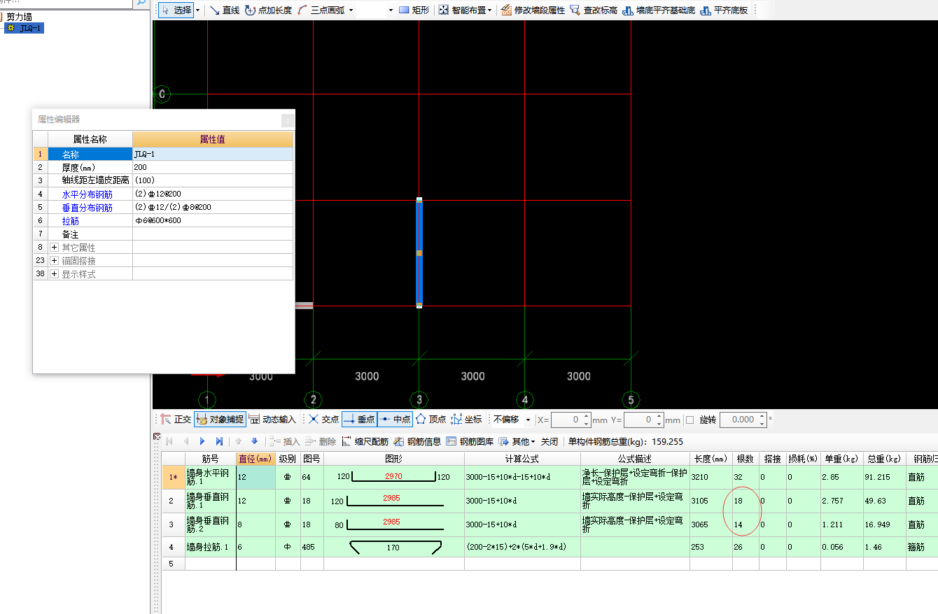Viewport: 938px width, 614px height.
Task: Open the 三点画弧 dropdown arrow
Action: tap(351, 10)
